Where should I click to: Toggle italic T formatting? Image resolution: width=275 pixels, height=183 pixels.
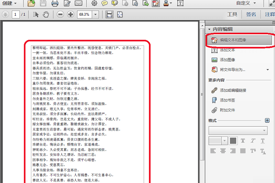coord(253,141)
